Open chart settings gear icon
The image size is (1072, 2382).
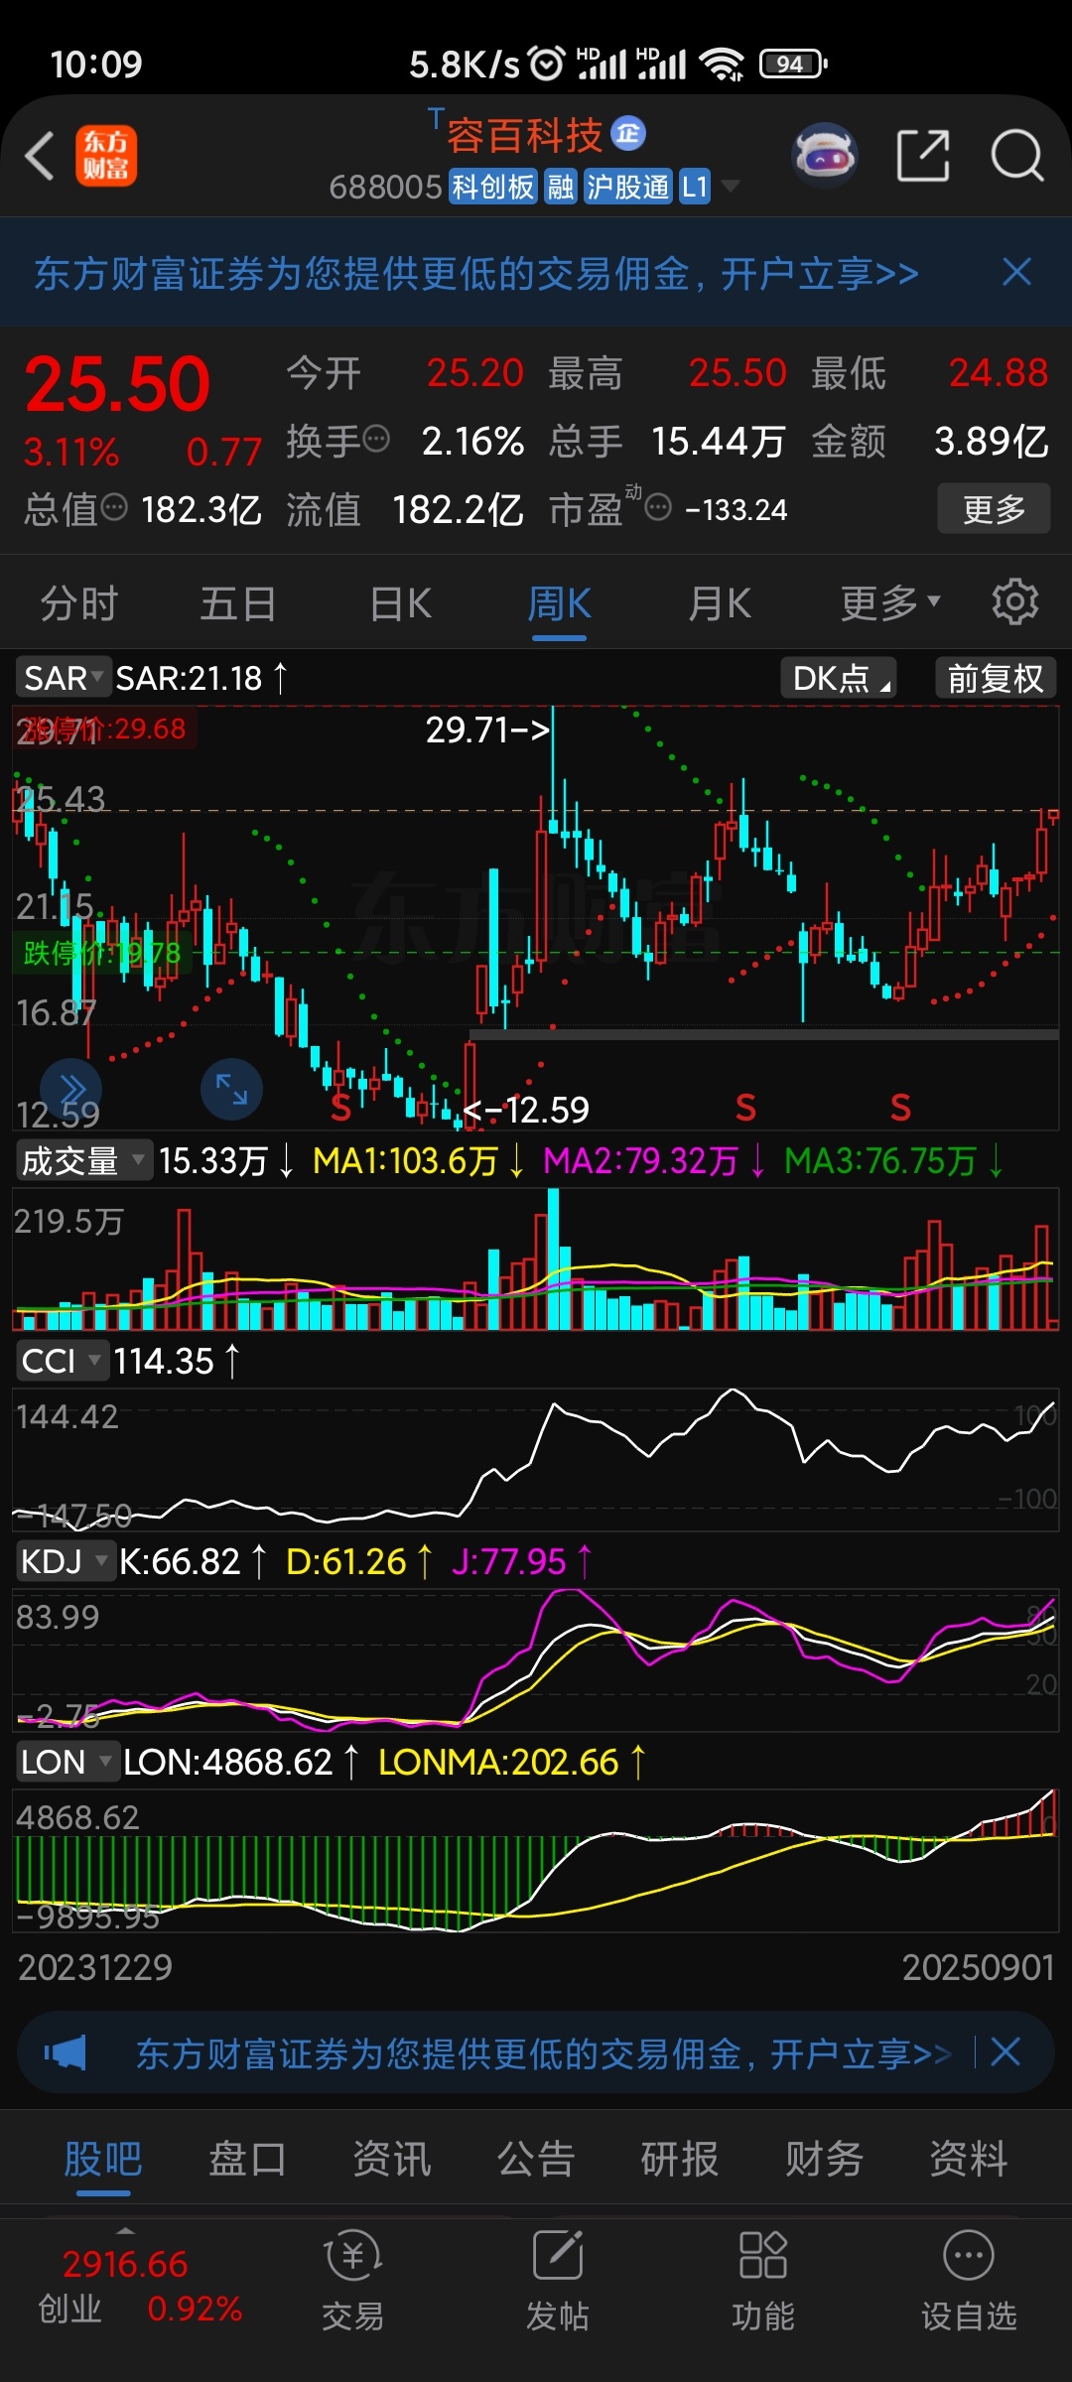[x=1014, y=602]
